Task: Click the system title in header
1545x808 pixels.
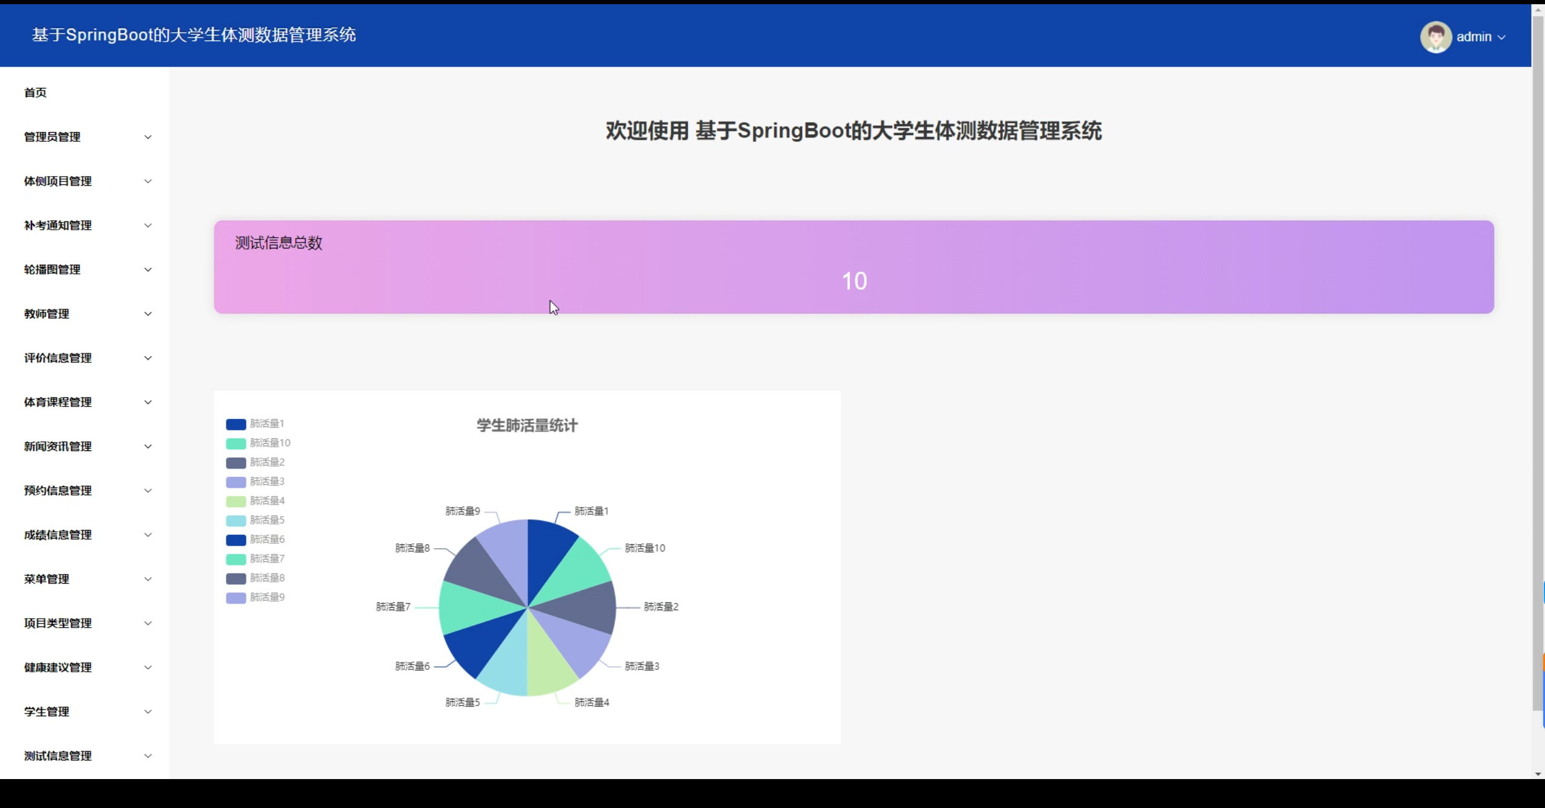Action: tap(194, 35)
